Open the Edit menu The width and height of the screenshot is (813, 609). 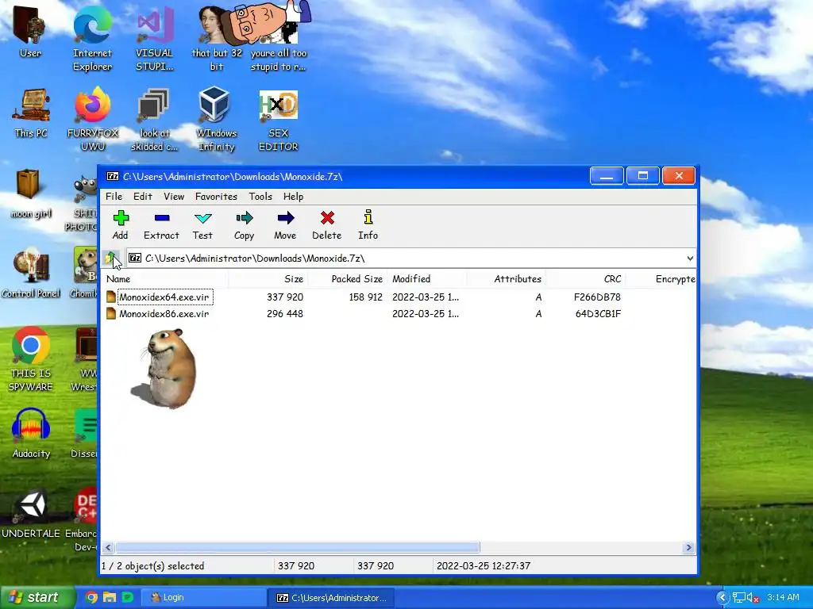(x=143, y=197)
